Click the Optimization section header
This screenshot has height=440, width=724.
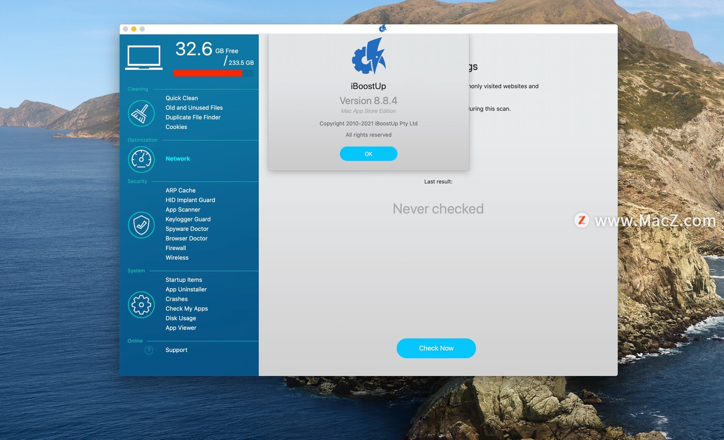coord(142,140)
